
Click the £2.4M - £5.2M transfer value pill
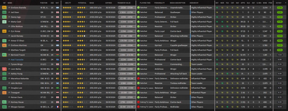click(x=127, y=78)
